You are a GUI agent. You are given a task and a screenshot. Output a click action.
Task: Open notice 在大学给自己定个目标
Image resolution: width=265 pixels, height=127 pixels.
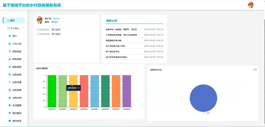pos(115,46)
